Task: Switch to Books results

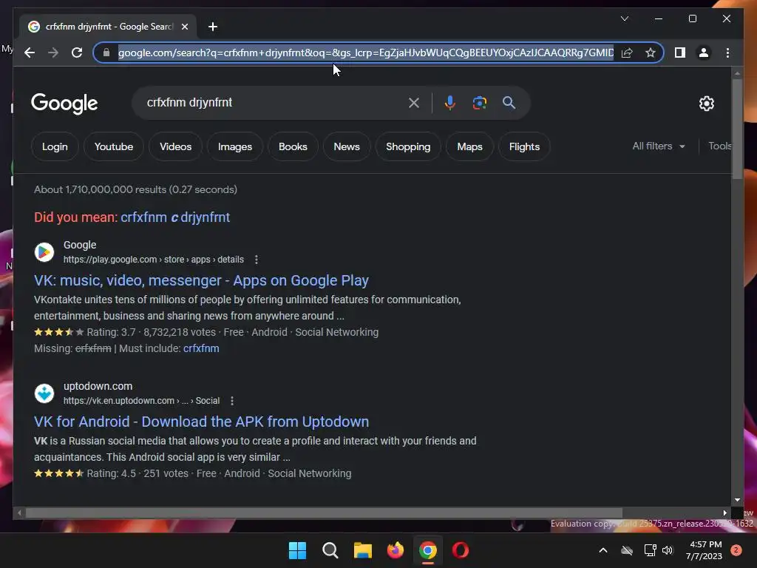Action: tap(293, 146)
